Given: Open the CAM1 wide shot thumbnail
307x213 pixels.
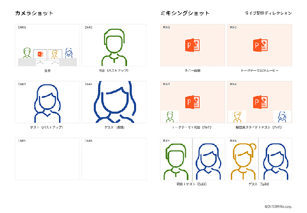Looking at the screenshot, I should [47, 46].
